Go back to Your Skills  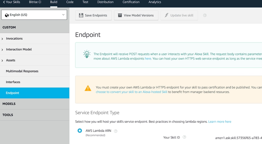tap(11, 2)
